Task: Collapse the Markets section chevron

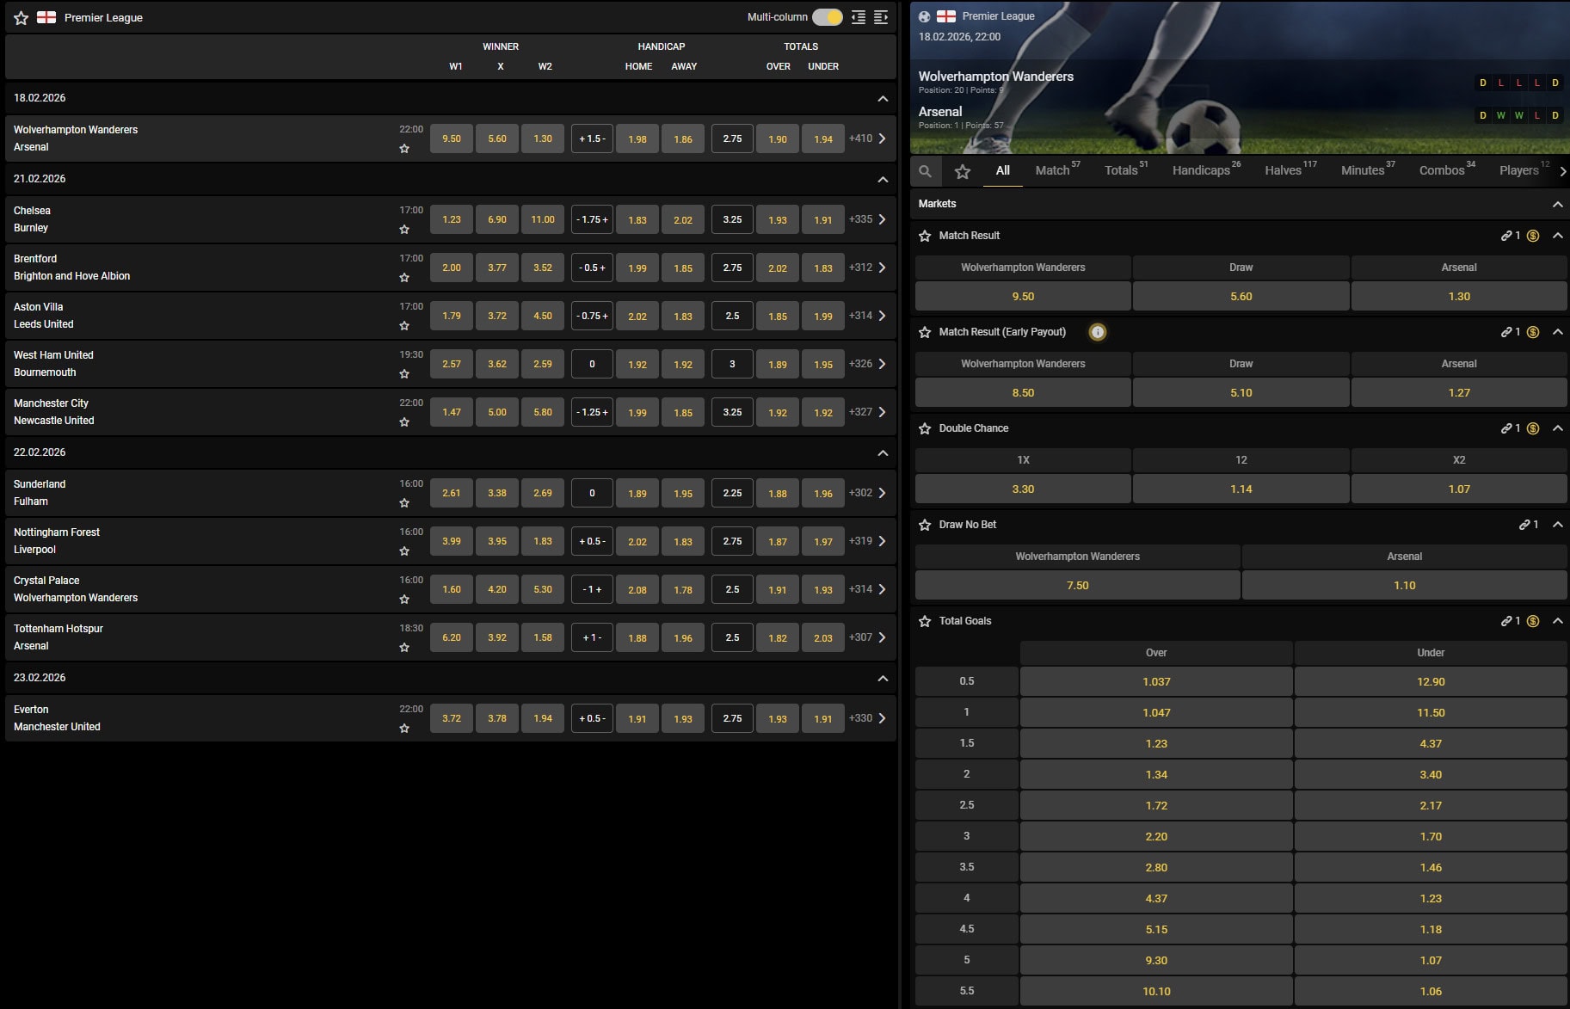Action: coord(1557,204)
